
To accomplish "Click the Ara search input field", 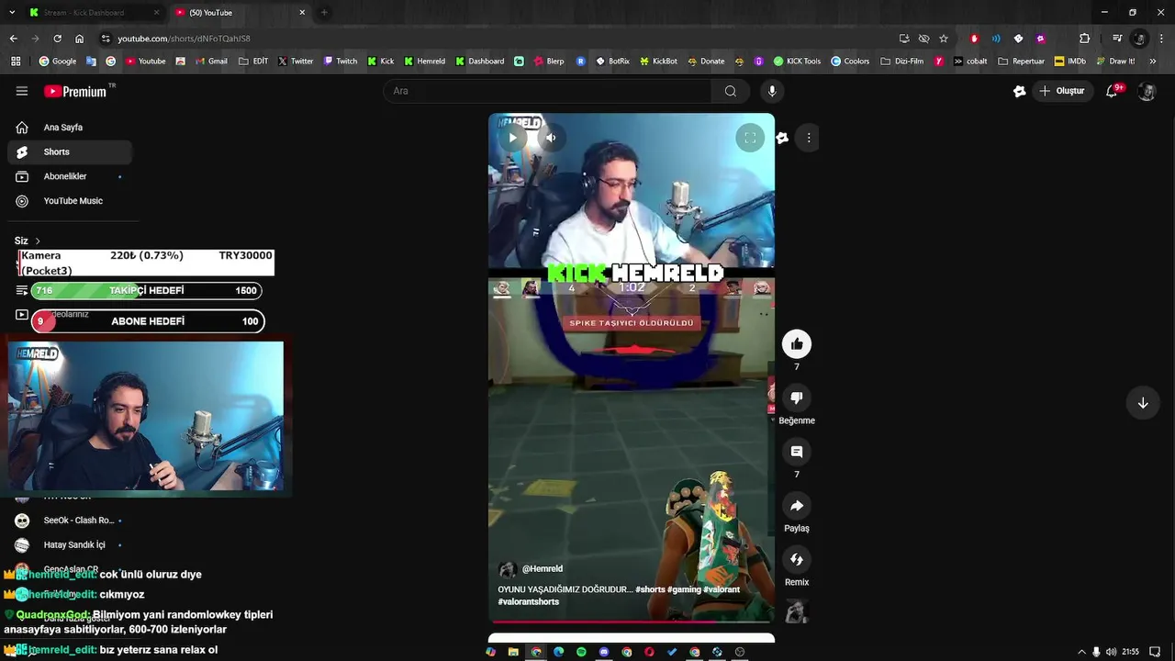I will pyautogui.click(x=548, y=91).
